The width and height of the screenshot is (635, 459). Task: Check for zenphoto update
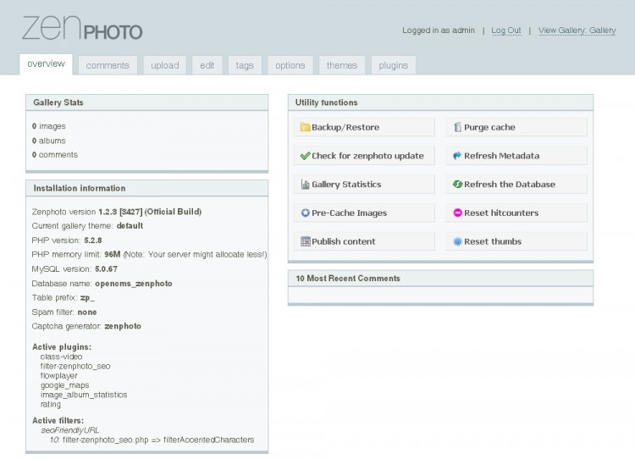point(364,156)
